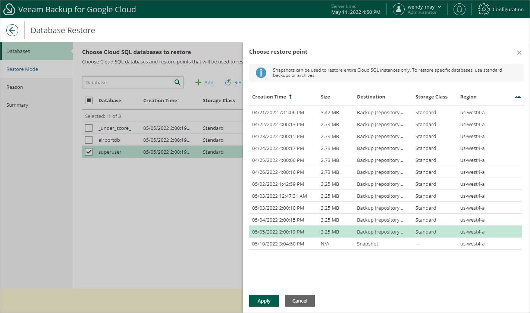Click the info icon in snapshots notice
Image resolution: width=530 pixels, height=313 pixels.
tap(261, 72)
